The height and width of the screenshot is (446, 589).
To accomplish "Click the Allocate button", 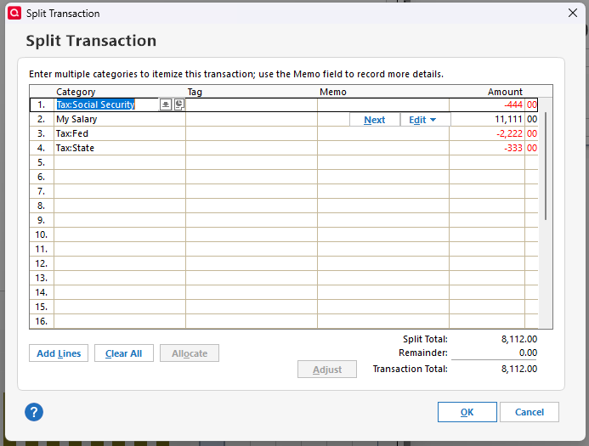I will click(190, 353).
